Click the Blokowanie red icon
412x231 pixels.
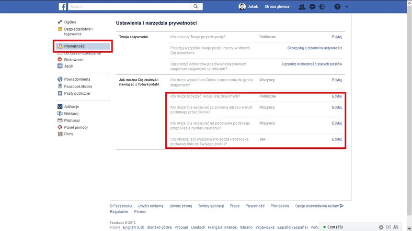point(60,59)
